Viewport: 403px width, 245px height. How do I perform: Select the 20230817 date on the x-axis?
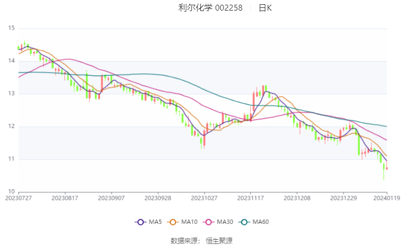[65, 198]
